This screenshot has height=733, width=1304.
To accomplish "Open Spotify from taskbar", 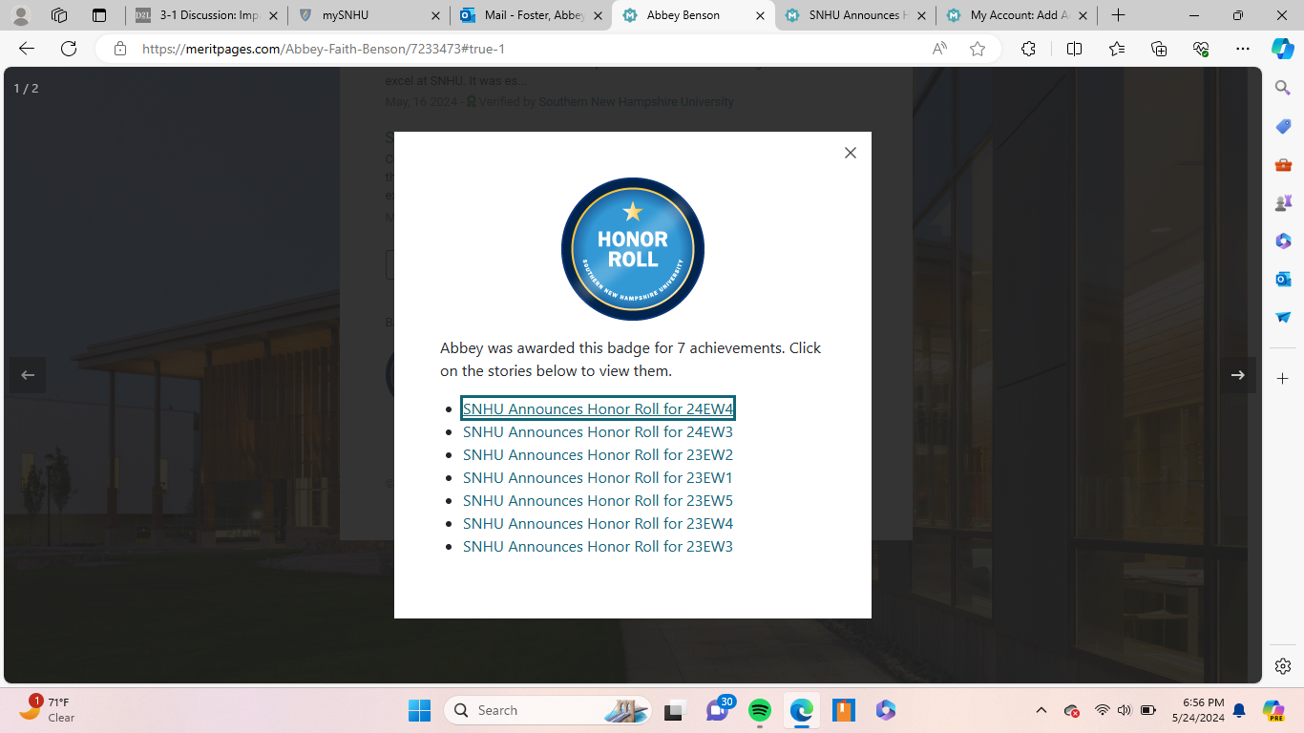I will (760, 710).
